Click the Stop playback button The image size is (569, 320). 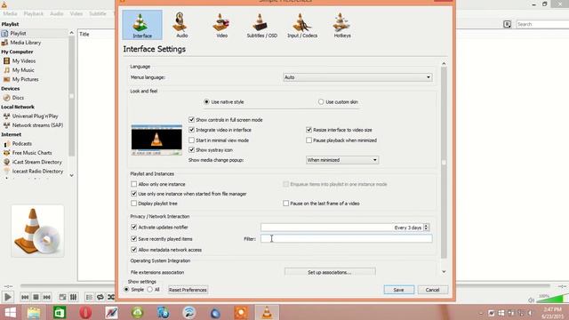(x=36, y=297)
